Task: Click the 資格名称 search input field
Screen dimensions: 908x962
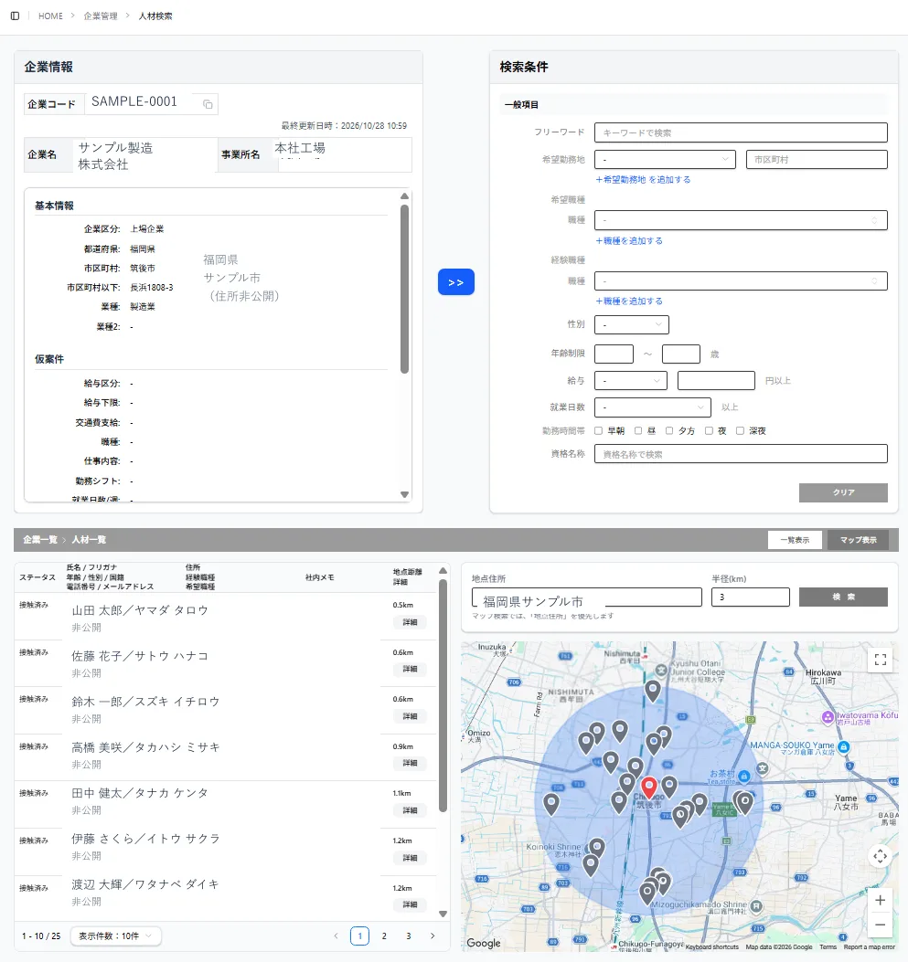Action: pyautogui.click(x=741, y=454)
